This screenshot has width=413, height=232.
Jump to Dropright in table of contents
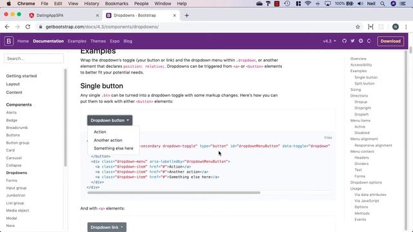pyautogui.click(x=363, y=108)
